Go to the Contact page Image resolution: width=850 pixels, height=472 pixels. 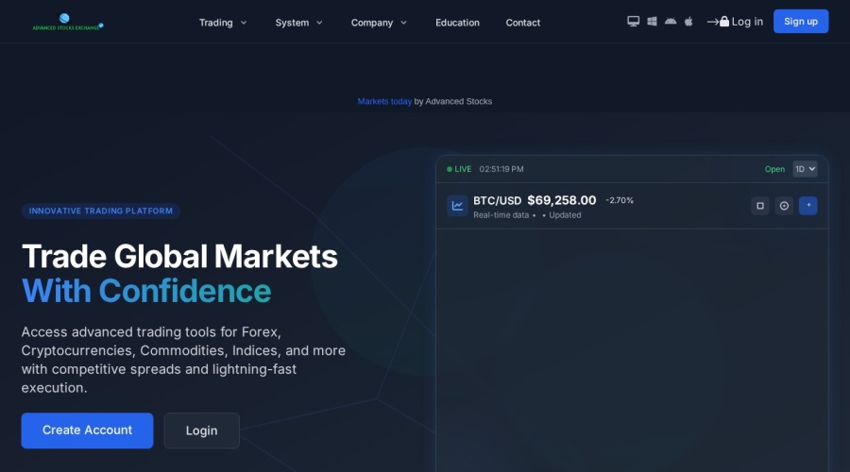[x=522, y=23]
